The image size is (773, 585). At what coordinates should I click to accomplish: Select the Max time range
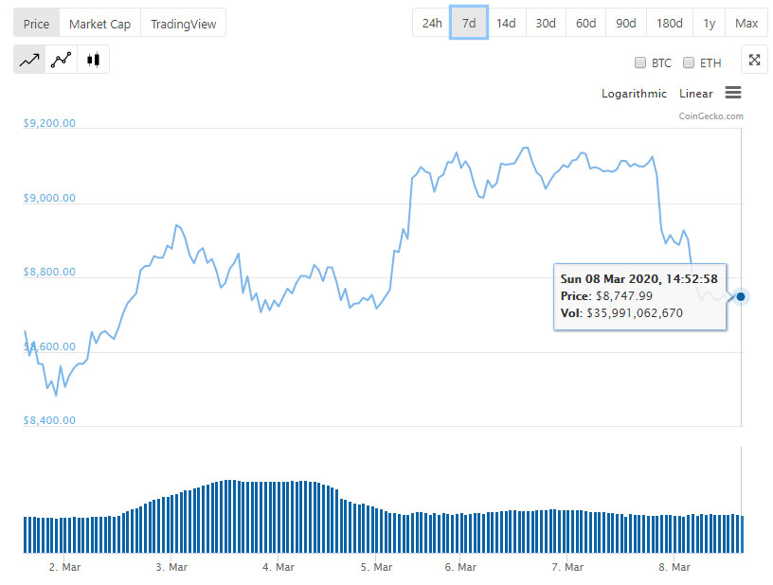point(746,23)
